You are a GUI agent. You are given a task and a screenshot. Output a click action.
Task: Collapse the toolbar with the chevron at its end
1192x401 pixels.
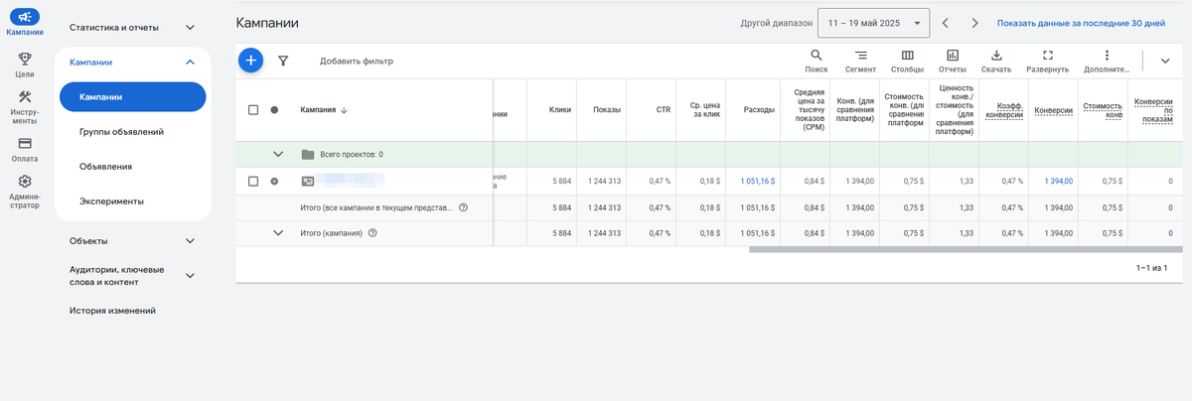point(1165,61)
